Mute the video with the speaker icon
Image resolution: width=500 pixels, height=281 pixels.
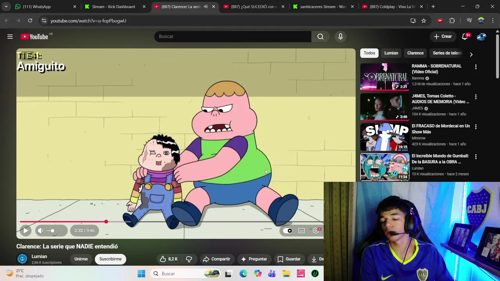[x=40, y=230]
